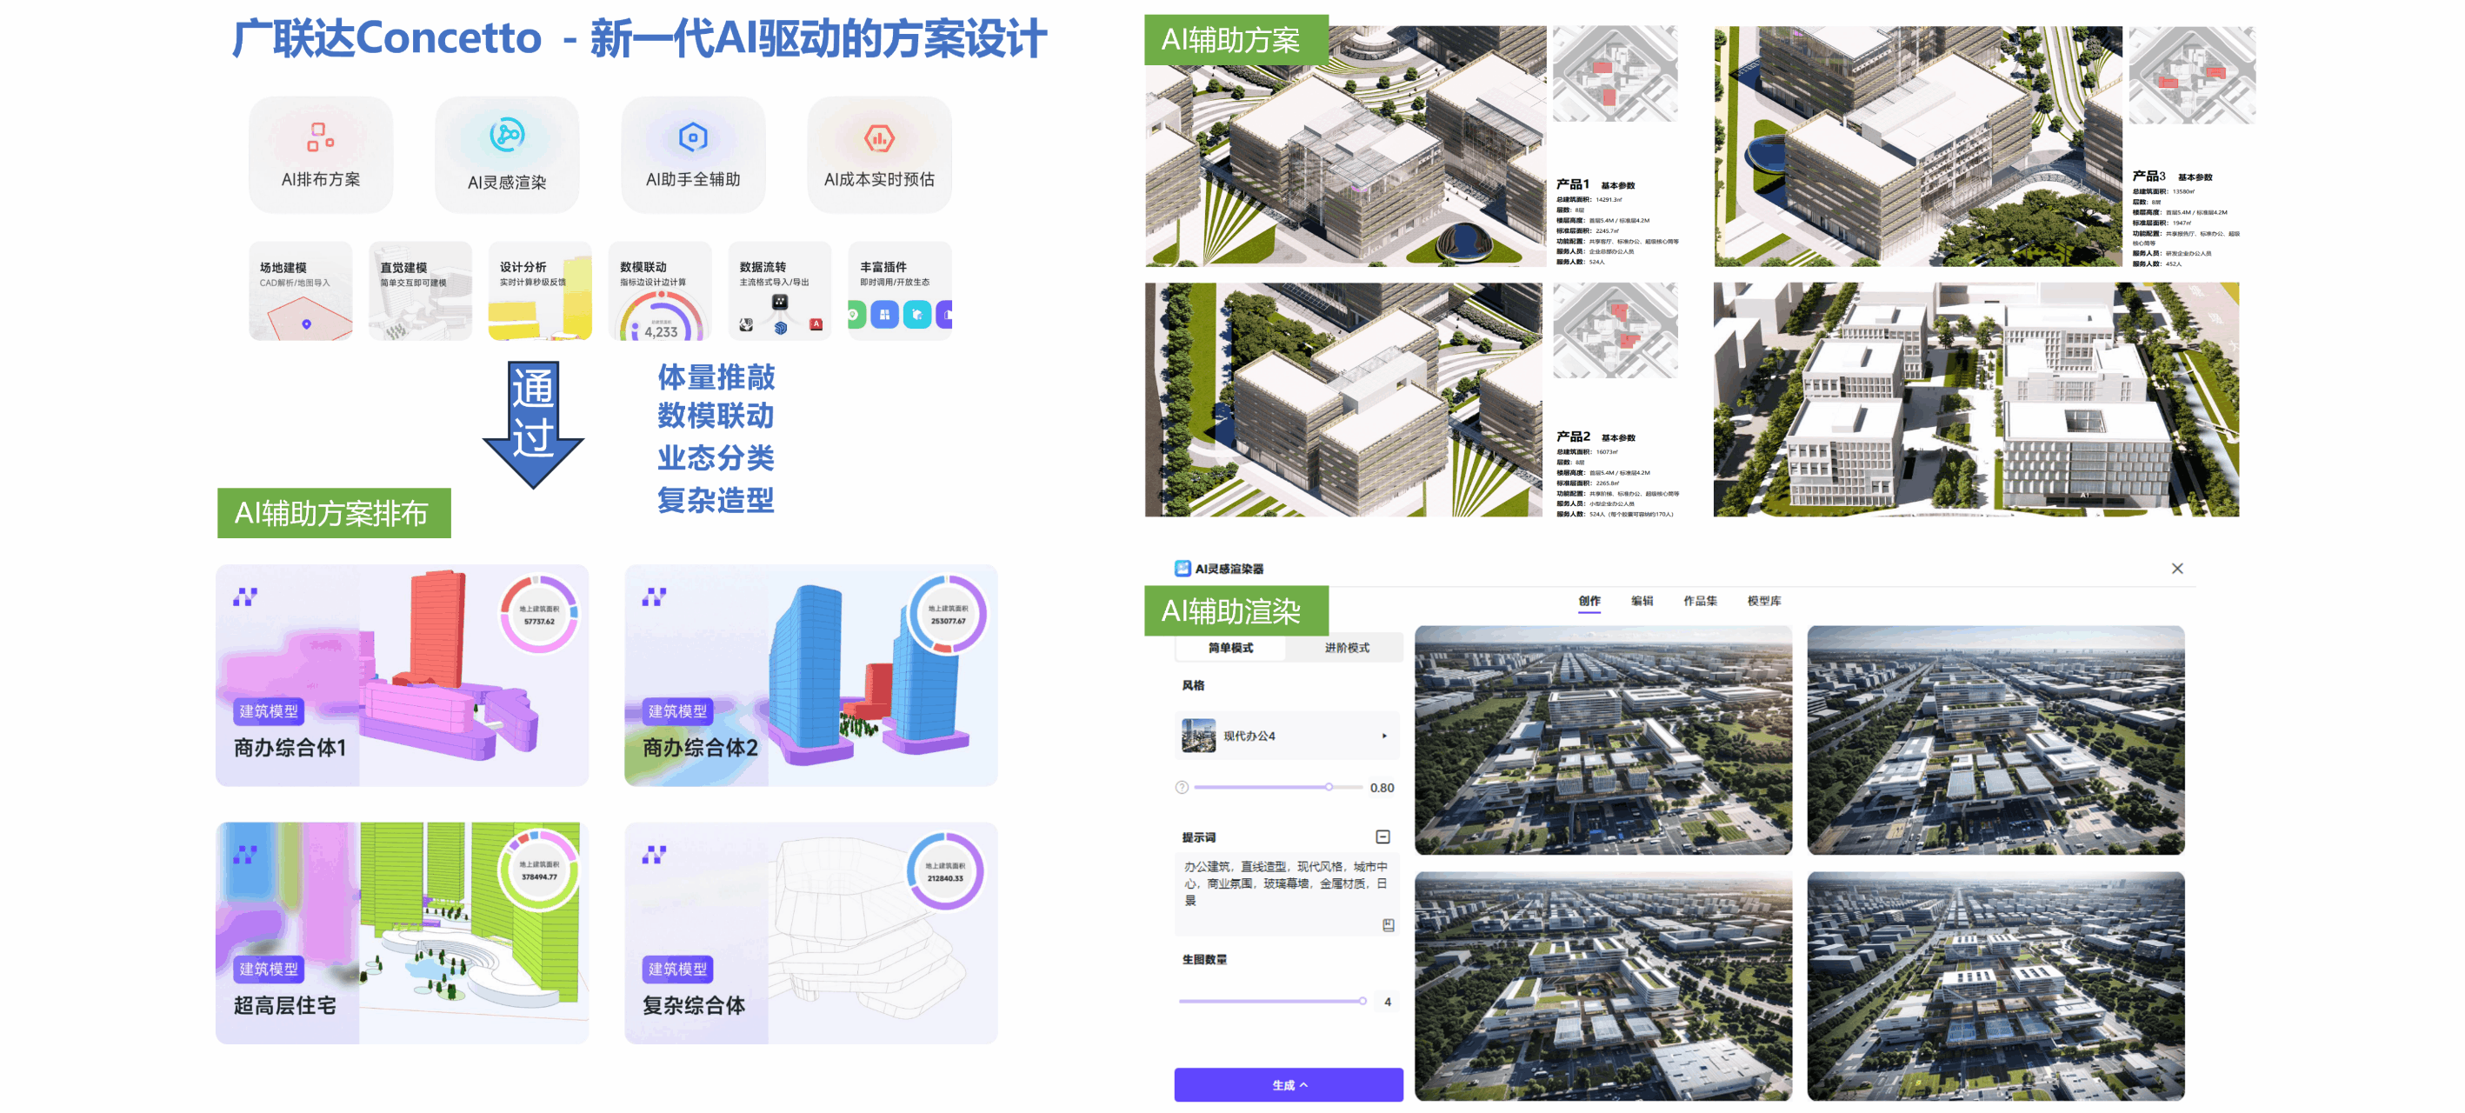Switch to 进阶模式 mode

(x=1346, y=648)
